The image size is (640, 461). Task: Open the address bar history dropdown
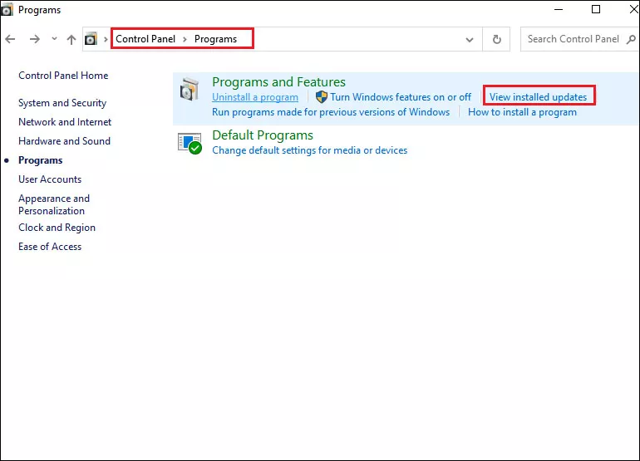(x=470, y=40)
